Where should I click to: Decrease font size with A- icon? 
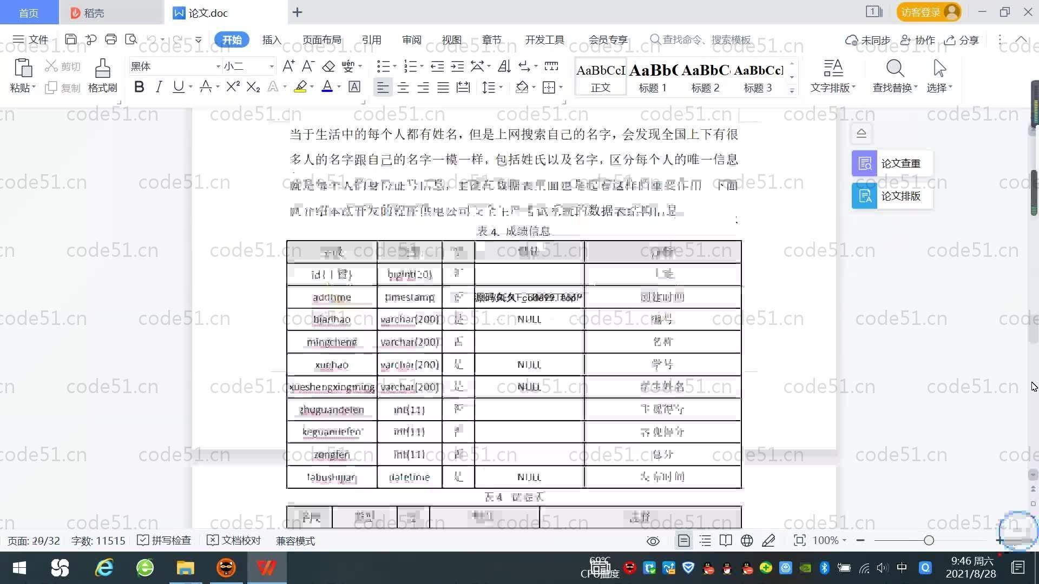pyautogui.click(x=308, y=66)
